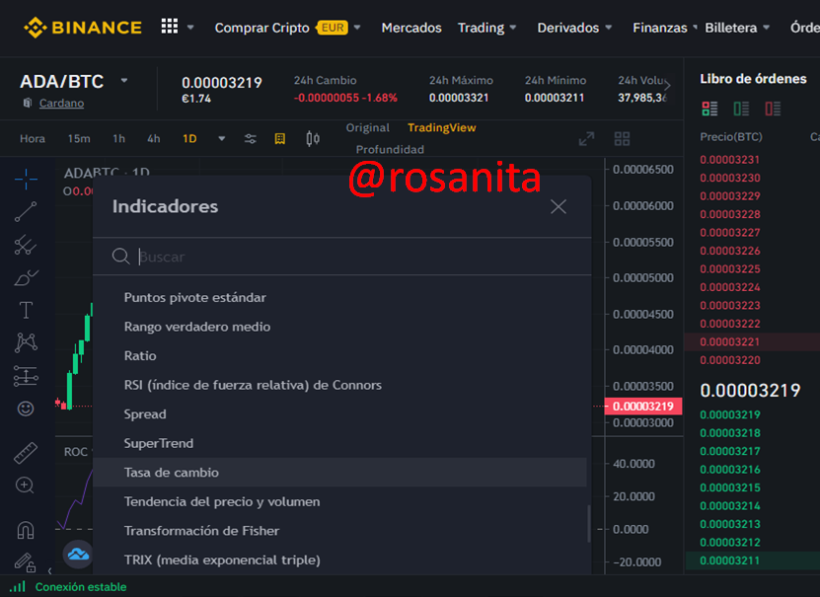The image size is (820, 597).
Task: Open chart settings sliders icon
Action: pyautogui.click(x=251, y=138)
